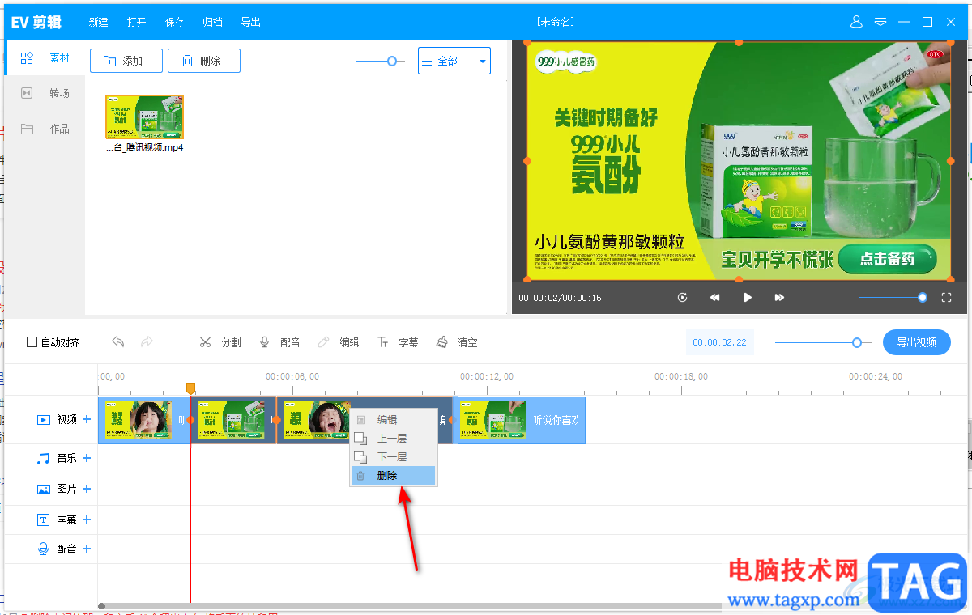Click the 00:00:06,00 ruler mark
The image size is (972, 615).
(x=292, y=376)
